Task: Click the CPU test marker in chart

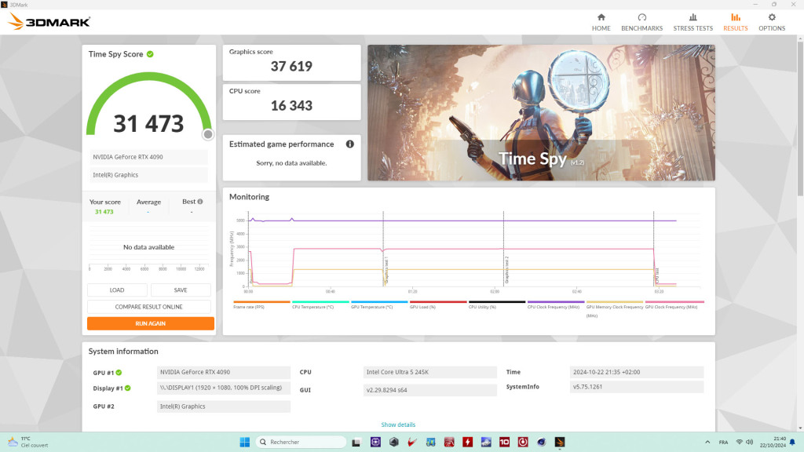Action: (657, 275)
